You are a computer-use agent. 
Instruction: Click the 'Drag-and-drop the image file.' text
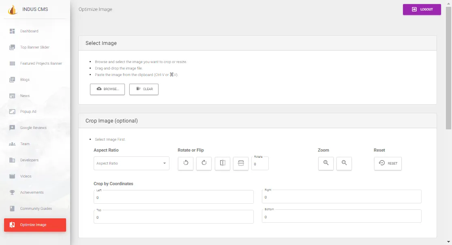118,68
